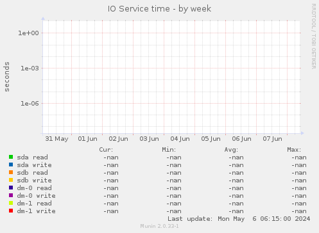
Task: Click the purple dm-0 write swatch
Action: (x=11, y=195)
